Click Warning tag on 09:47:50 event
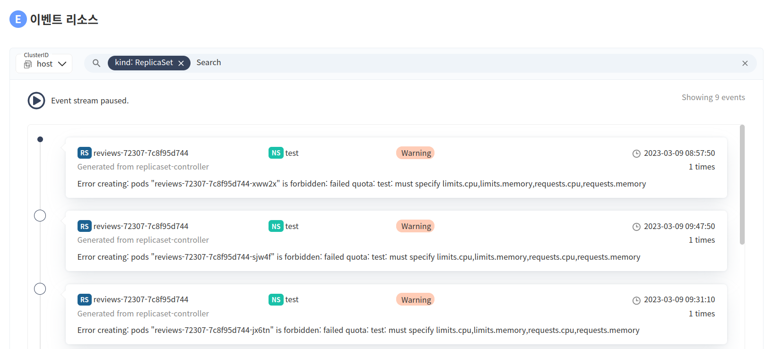This screenshot has height=349, width=781. point(416,226)
